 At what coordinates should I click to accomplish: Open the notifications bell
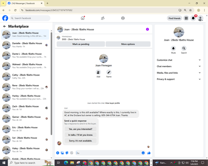pyautogui.click(x=193, y=18)
